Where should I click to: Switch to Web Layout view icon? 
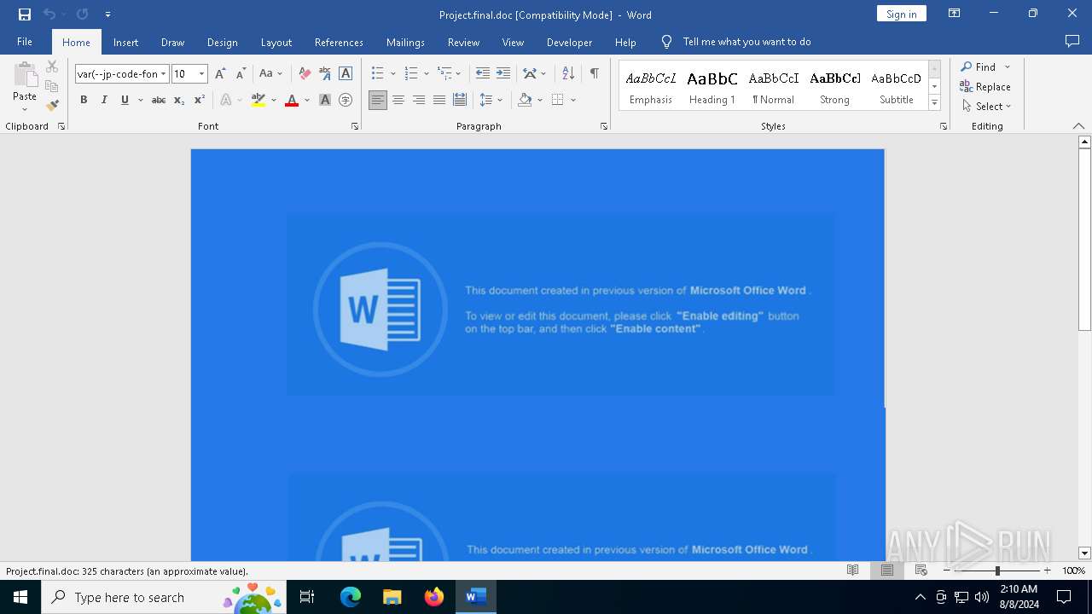(921, 571)
